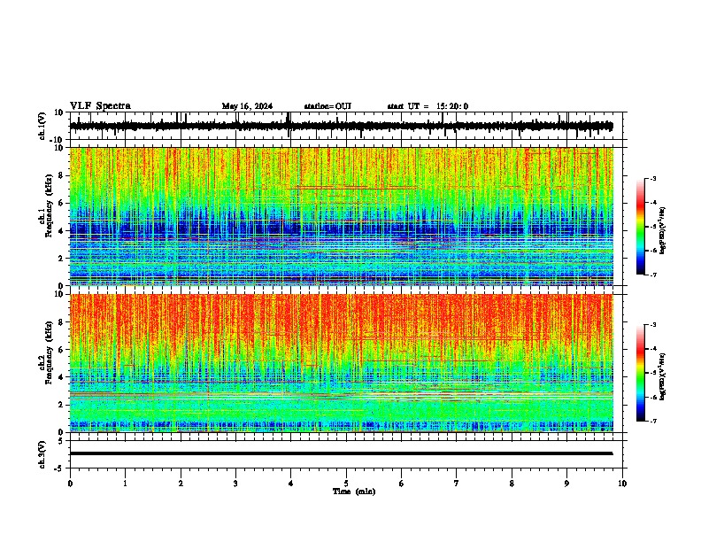The image size is (701, 542).
Task: Click the ch.2 spectrogram color scale bar
Action: pyautogui.click(x=640, y=373)
